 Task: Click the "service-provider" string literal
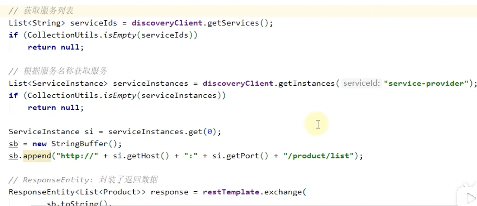click(426, 83)
